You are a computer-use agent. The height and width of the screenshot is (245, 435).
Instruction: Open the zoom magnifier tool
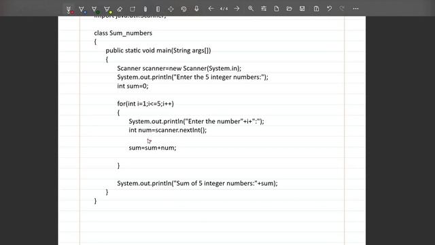pyautogui.click(x=251, y=9)
